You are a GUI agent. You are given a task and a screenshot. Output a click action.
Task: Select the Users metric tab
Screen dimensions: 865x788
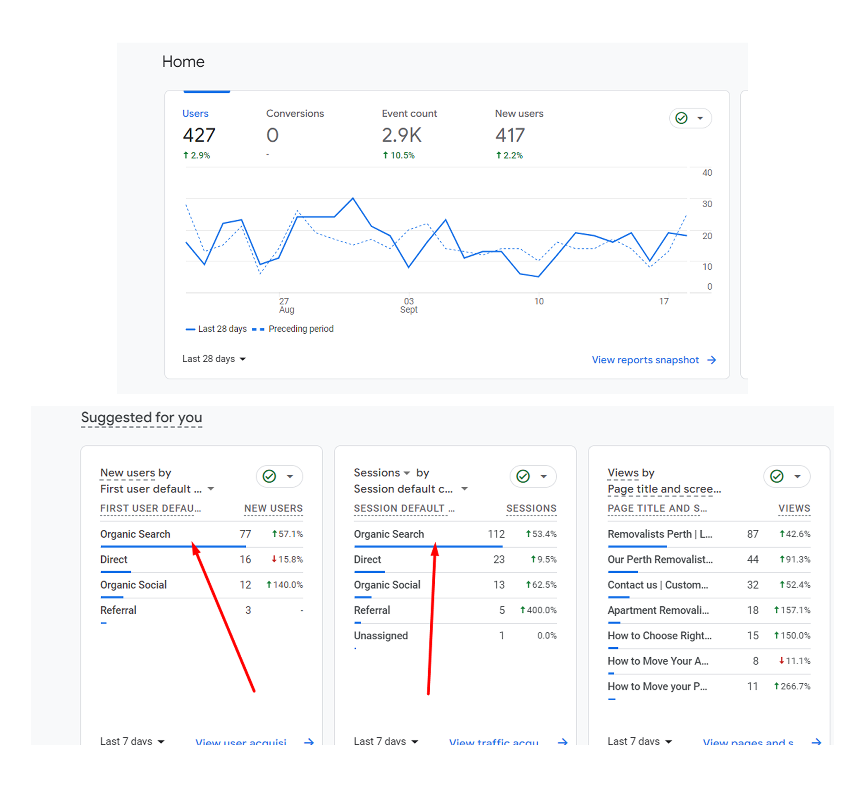(195, 114)
